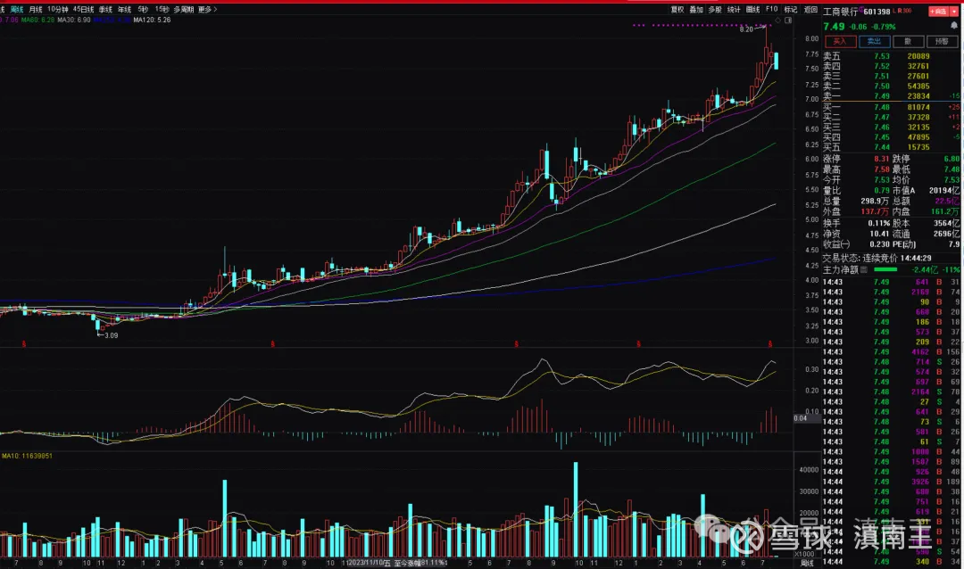Click the 最高 7.58 value

click(882, 169)
